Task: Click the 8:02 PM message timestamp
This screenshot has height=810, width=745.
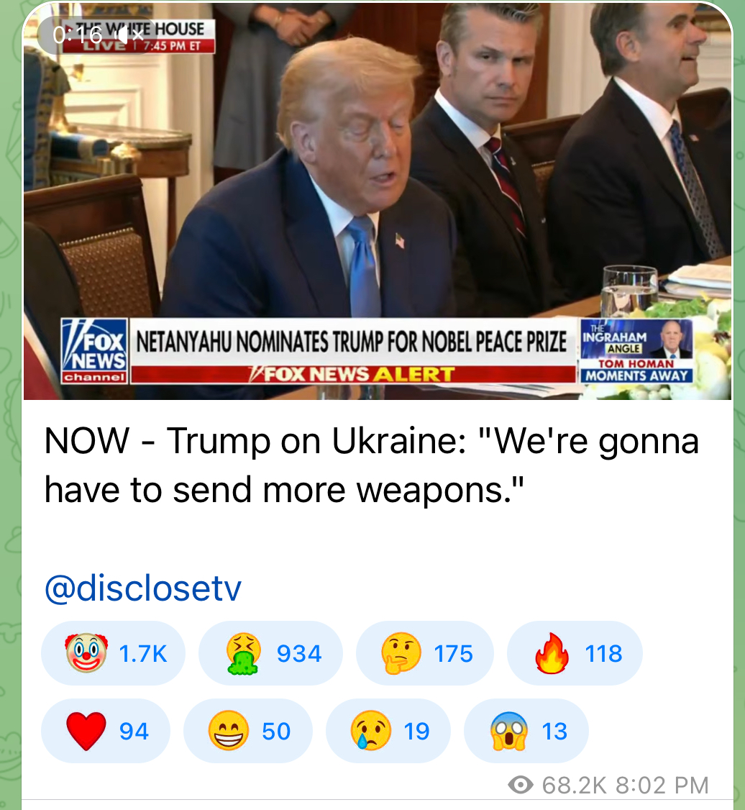Action: pos(662,786)
